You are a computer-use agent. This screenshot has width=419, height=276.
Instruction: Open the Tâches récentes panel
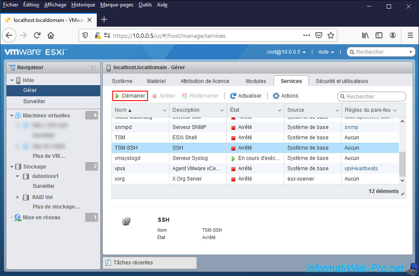tap(150, 263)
